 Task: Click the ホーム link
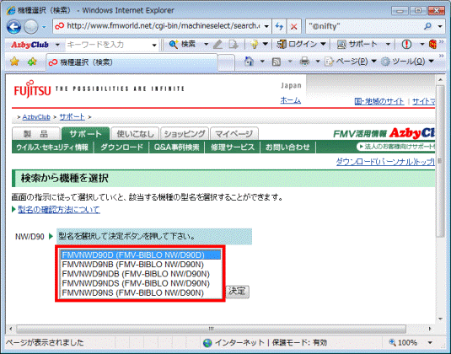291,100
